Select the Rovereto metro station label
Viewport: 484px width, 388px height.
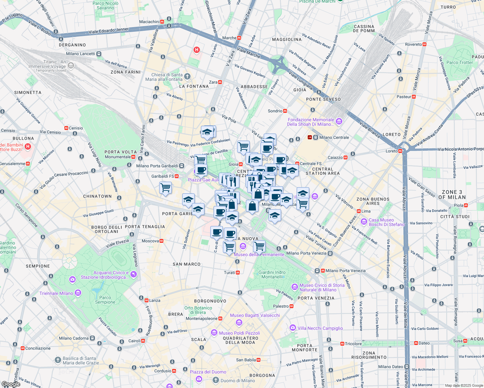(413, 44)
